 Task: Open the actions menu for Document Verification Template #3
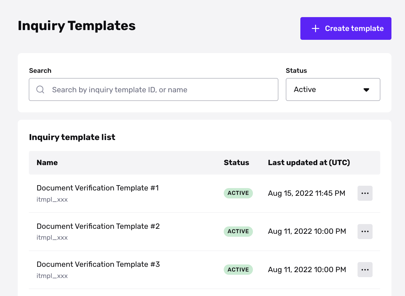click(365, 269)
